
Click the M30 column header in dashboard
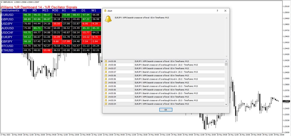tap(55, 11)
